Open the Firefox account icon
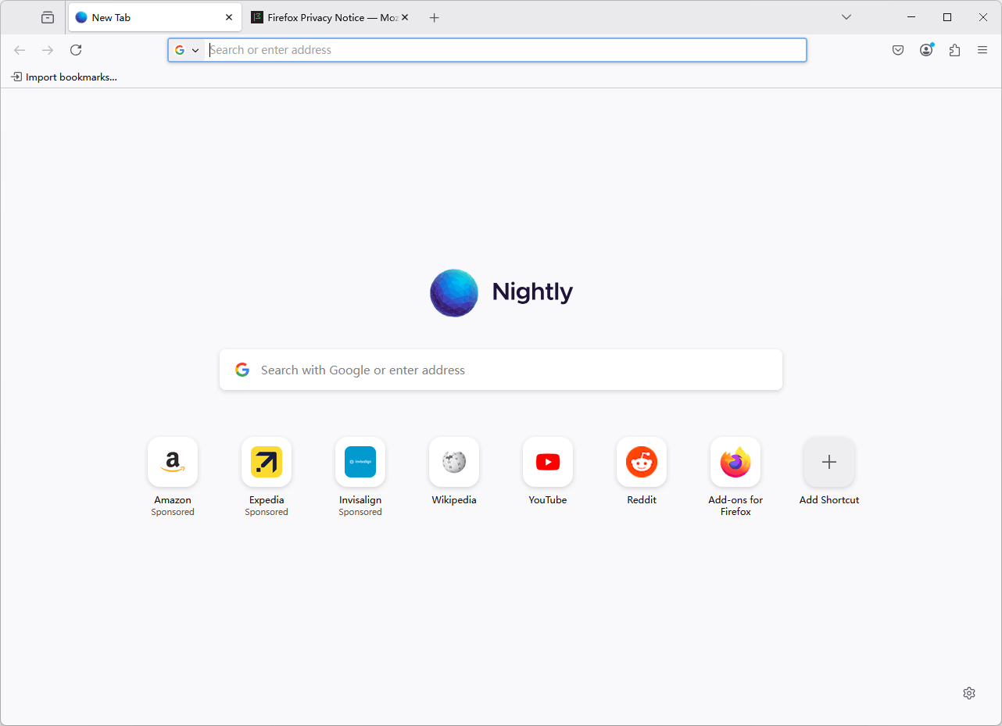 [x=926, y=50]
